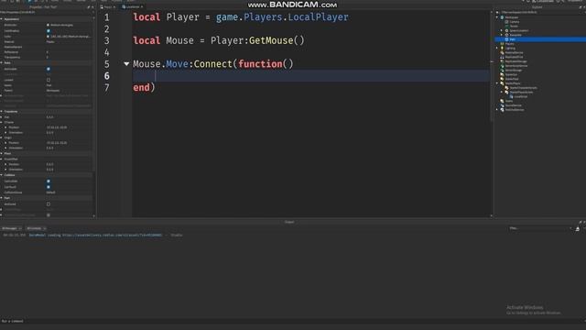Switch to the LocalScript editor tab

coord(132,6)
